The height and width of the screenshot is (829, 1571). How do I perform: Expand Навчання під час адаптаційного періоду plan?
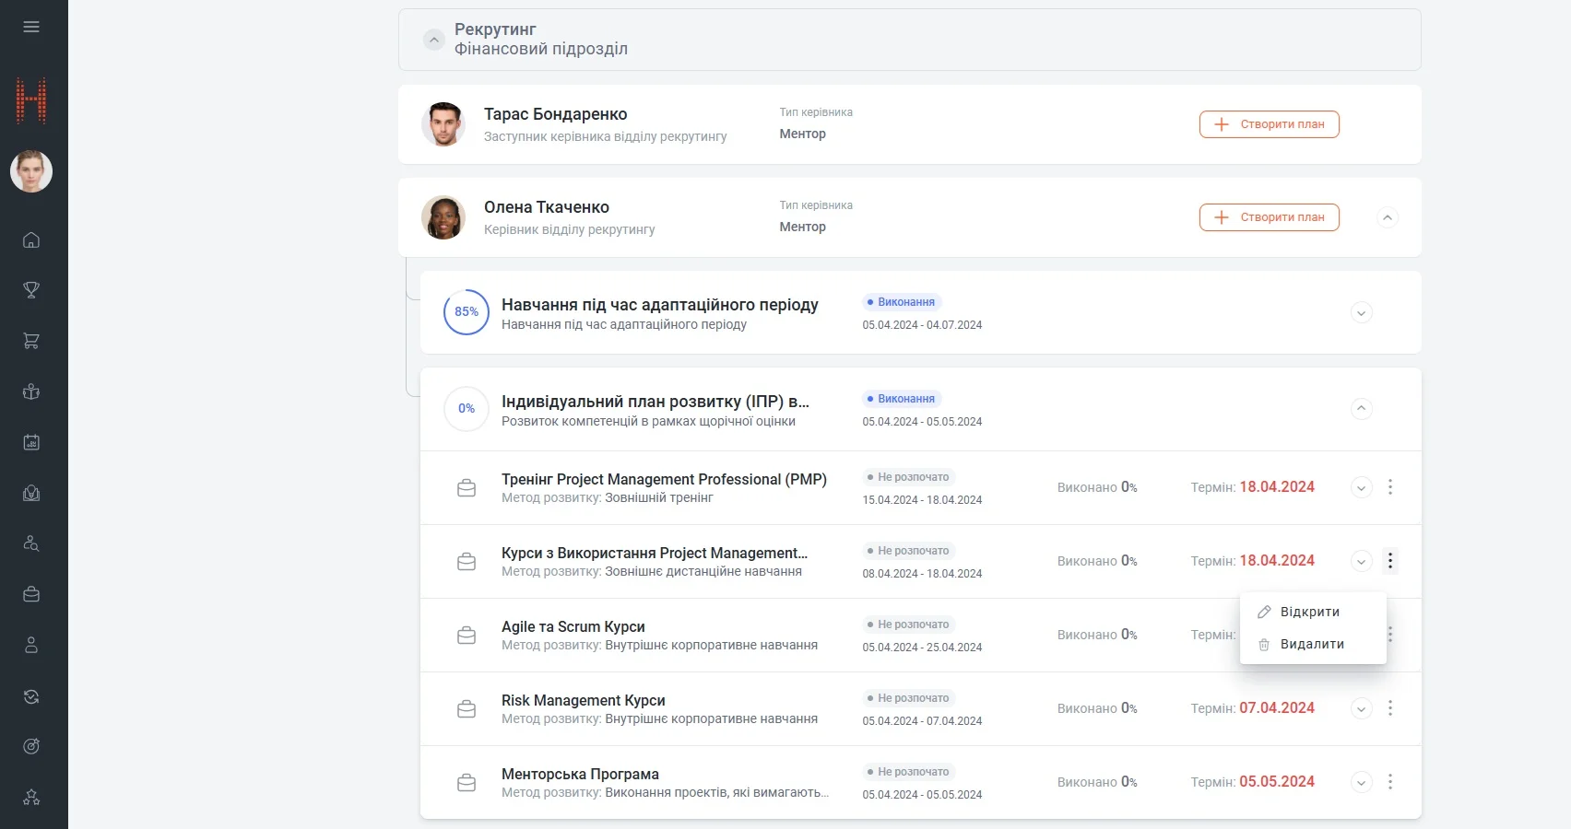coord(1361,312)
